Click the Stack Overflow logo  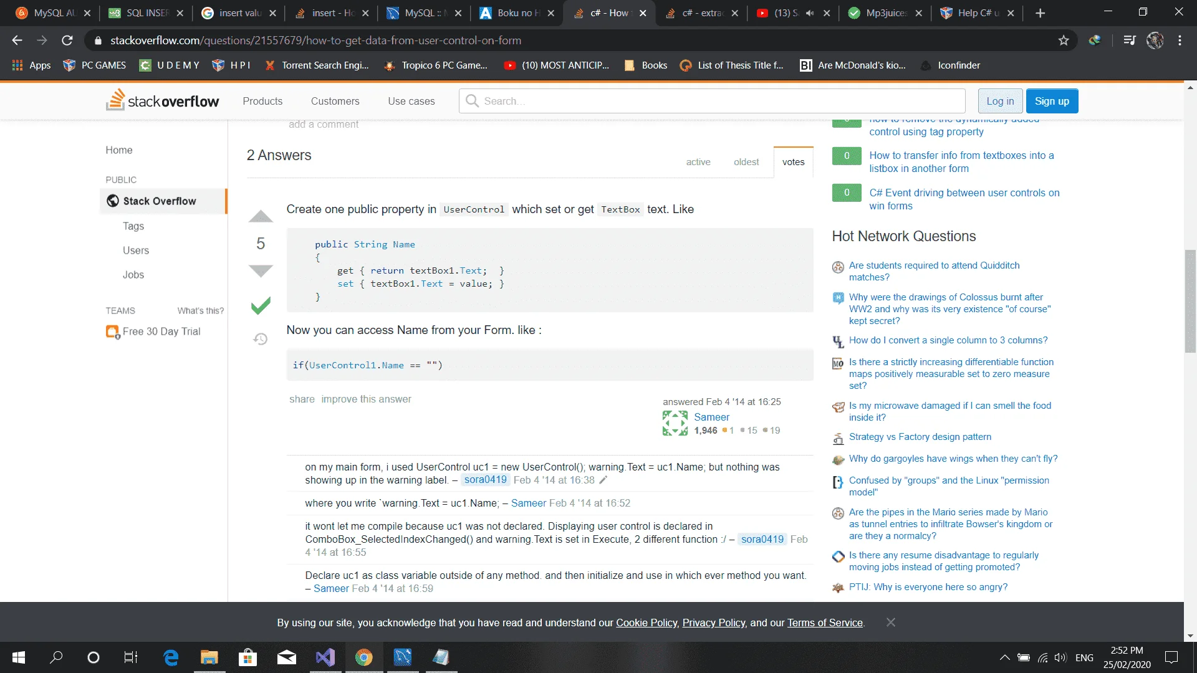coord(163,100)
